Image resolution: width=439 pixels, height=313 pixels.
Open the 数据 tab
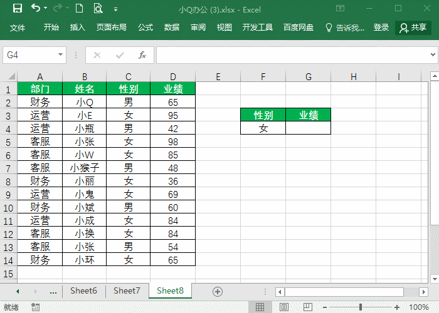(x=172, y=27)
